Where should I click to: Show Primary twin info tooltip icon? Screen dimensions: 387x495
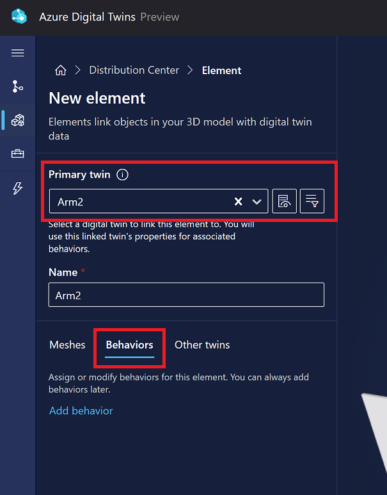point(123,175)
